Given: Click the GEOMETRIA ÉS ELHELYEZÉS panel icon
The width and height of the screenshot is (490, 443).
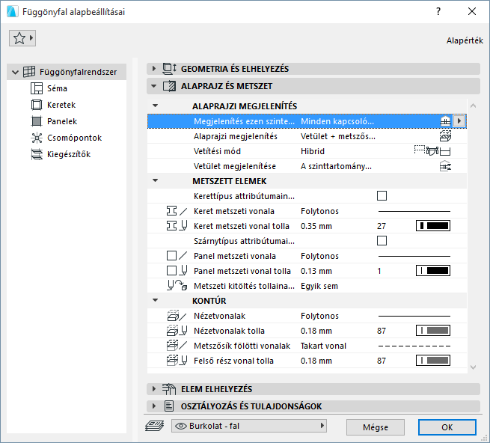Looking at the screenshot, I should point(169,68).
